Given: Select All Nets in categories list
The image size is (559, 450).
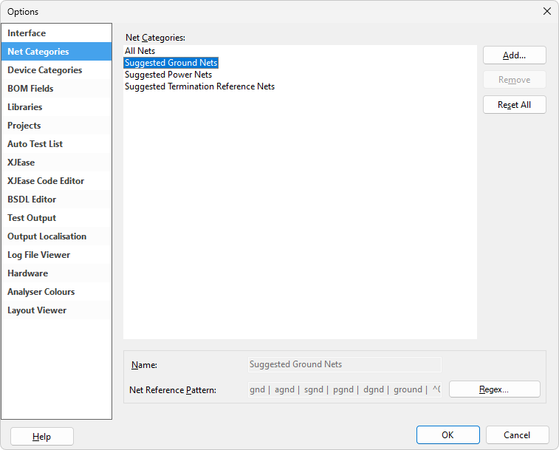Looking at the screenshot, I should [140, 51].
